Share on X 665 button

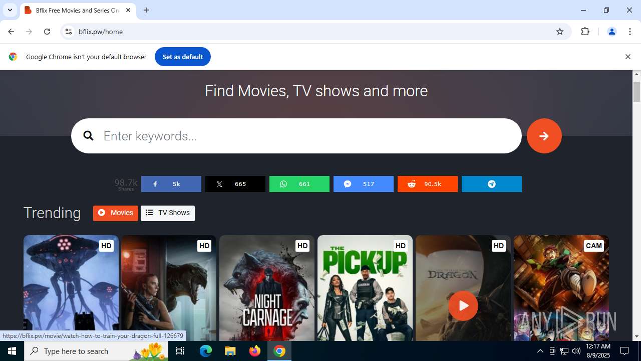pyautogui.click(x=235, y=184)
